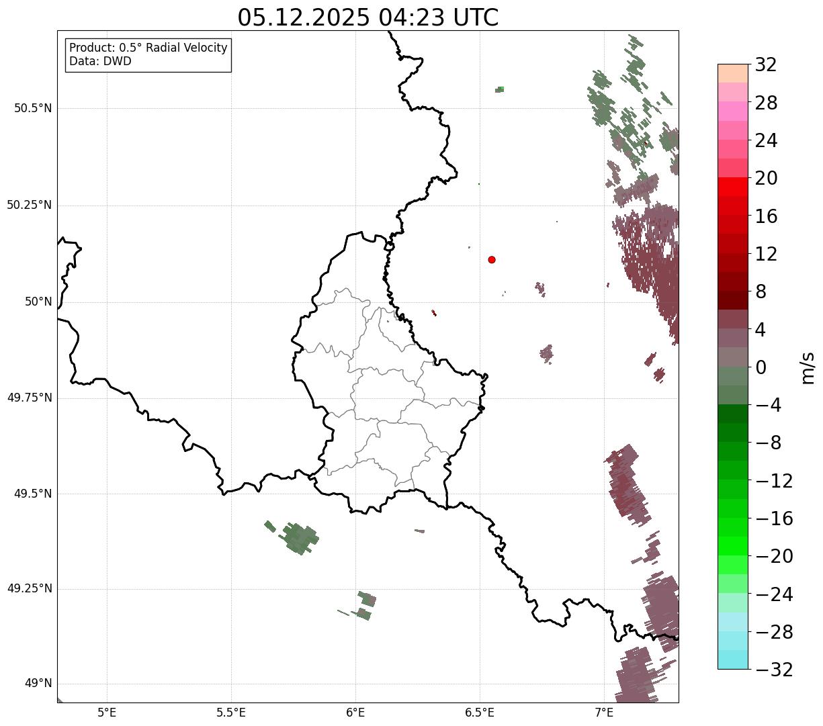
Task: Click the colorbar −16 tick label
Action: [x=774, y=518]
